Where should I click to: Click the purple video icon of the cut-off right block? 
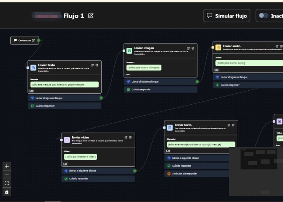pos(279,122)
